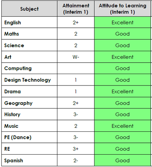Click the Good cell for Spanish
This screenshot has width=152, height=167.
(x=123, y=160)
